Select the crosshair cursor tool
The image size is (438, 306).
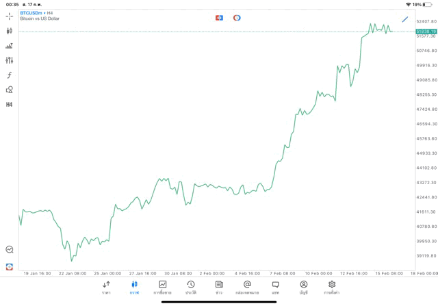pos(10,16)
